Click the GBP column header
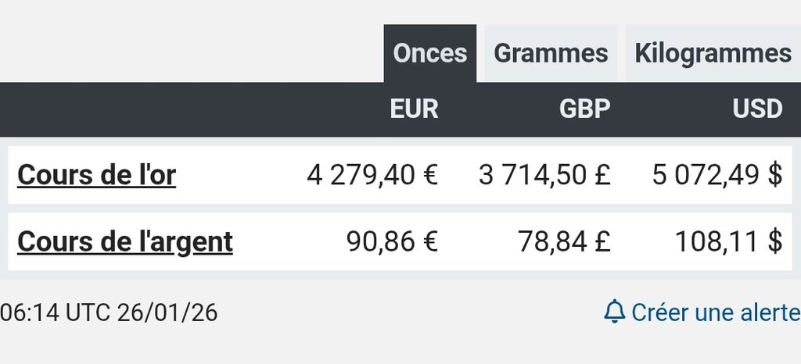Screen dimensions: 801x364 tap(584, 109)
